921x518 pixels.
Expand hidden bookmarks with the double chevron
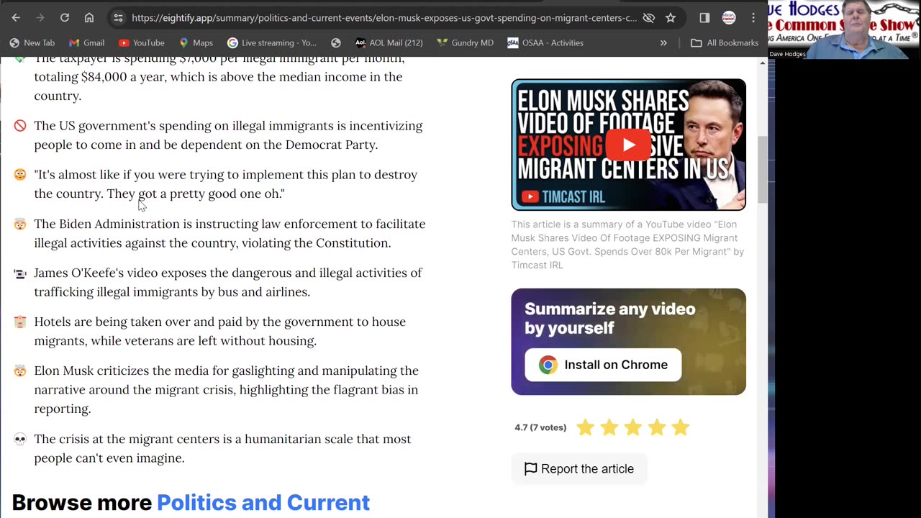click(x=663, y=42)
